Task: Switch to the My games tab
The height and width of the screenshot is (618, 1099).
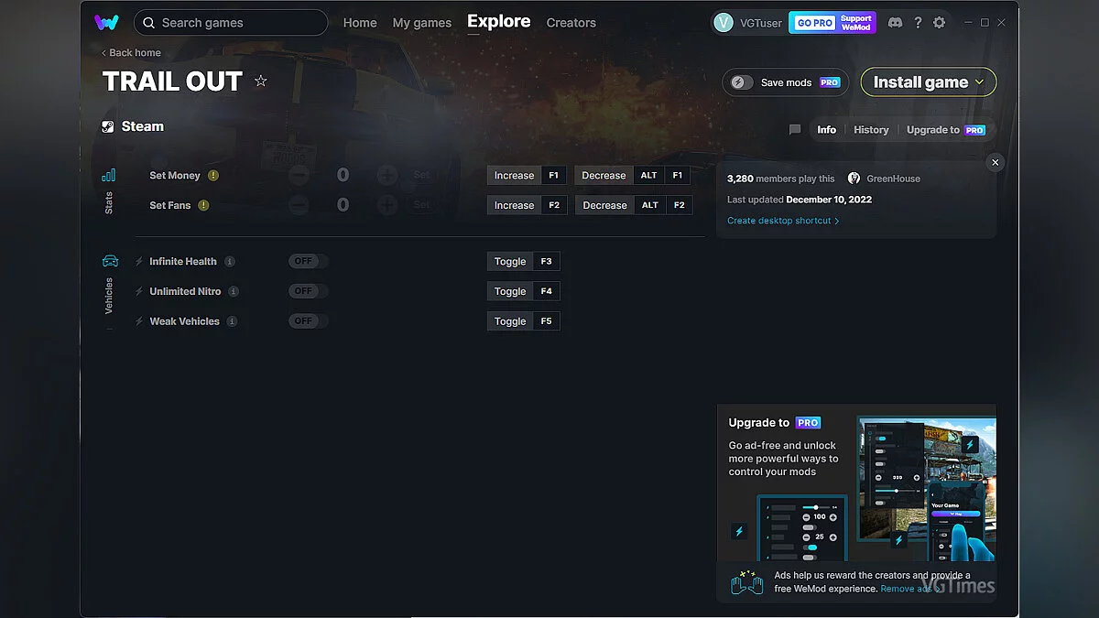Action: 421,23
